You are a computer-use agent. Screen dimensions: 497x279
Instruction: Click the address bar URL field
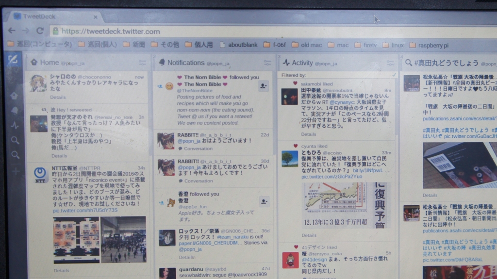(273, 32)
